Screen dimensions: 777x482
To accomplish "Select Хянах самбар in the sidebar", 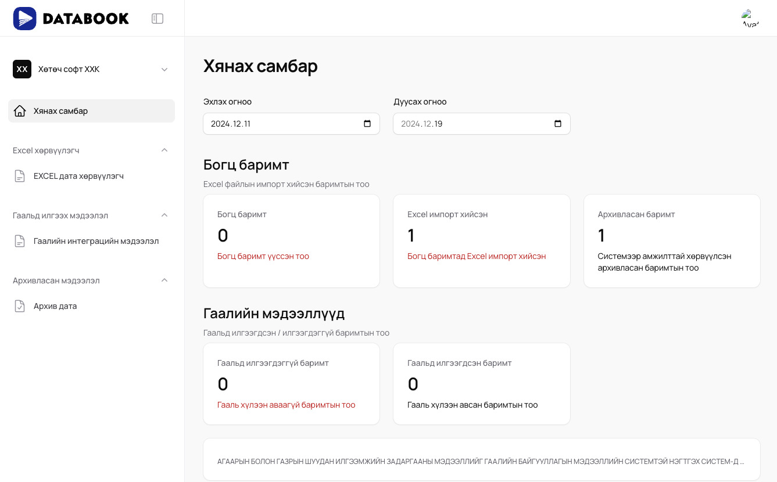I will [x=61, y=111].
